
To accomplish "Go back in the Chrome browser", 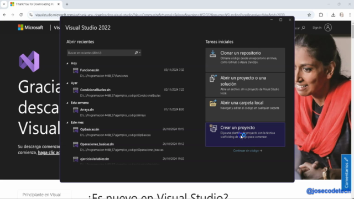I will click(x=4, y=15).
